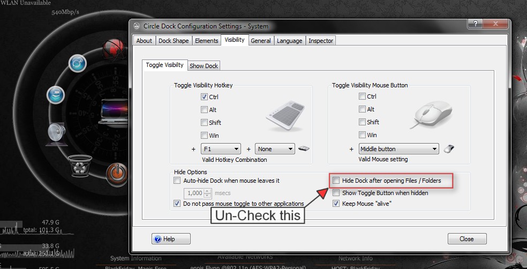Switch to the General tab
Screen dimensions: 527x269
pos(260,41)
